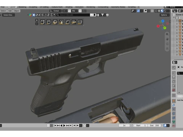The height and width of the screenshot is (137, 183).
Task: Click the current frame field showing 14
Action: pyautogui.click(x=124, y=126)
